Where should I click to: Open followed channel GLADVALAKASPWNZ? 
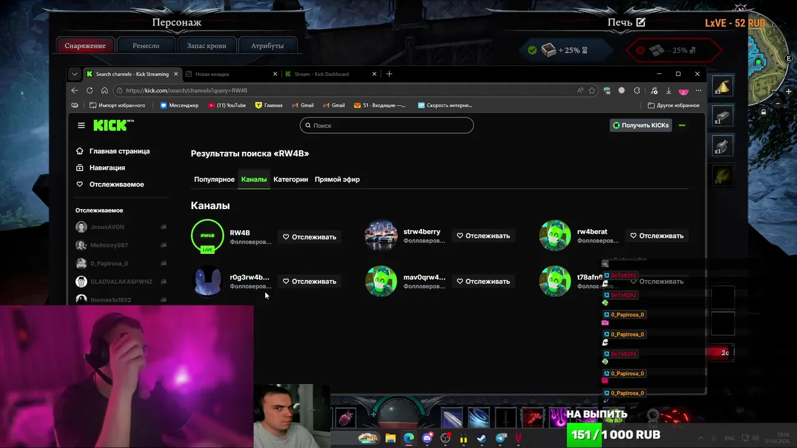point(121,281)
